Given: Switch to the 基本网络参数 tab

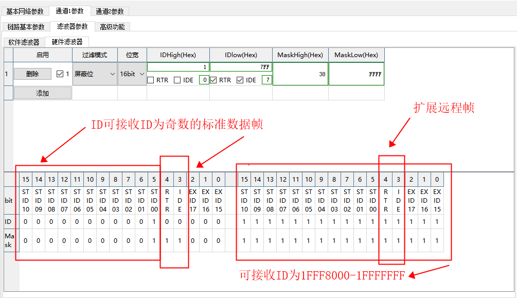Looking at the screenshot, I should click(25, 11).
